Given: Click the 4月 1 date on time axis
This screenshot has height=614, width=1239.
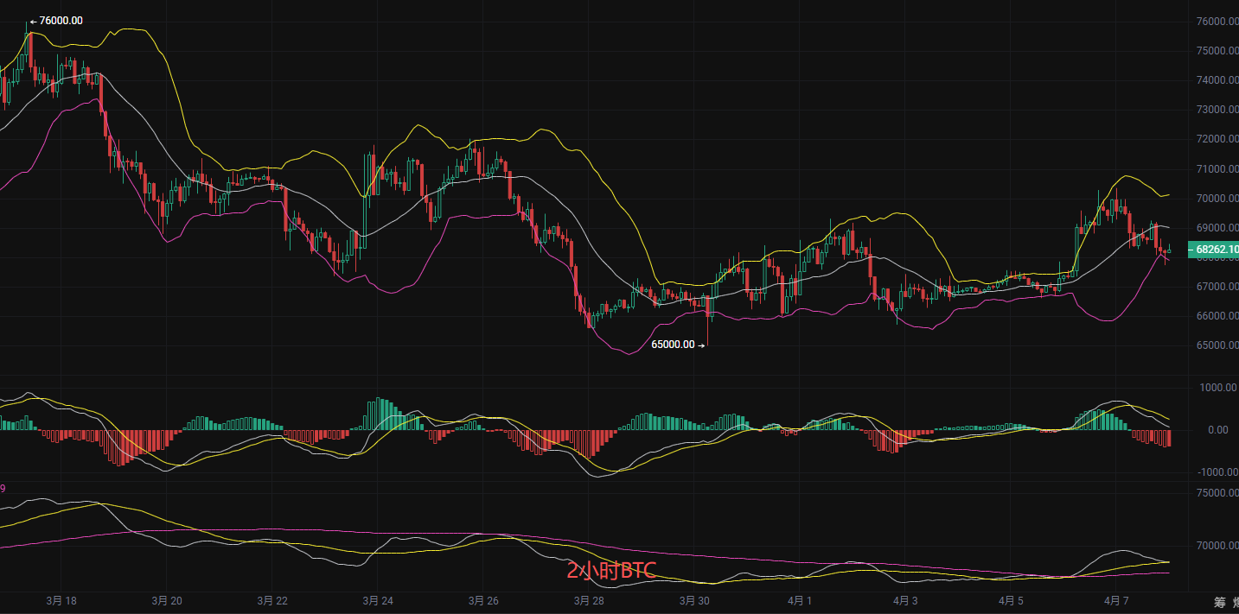Looking at the screenshot, I should 799,600.
